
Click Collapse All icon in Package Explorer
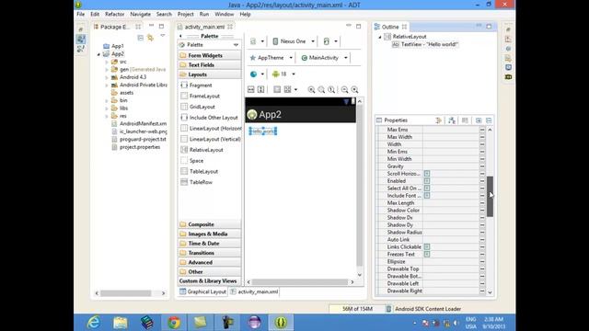[x=141, y=38]
